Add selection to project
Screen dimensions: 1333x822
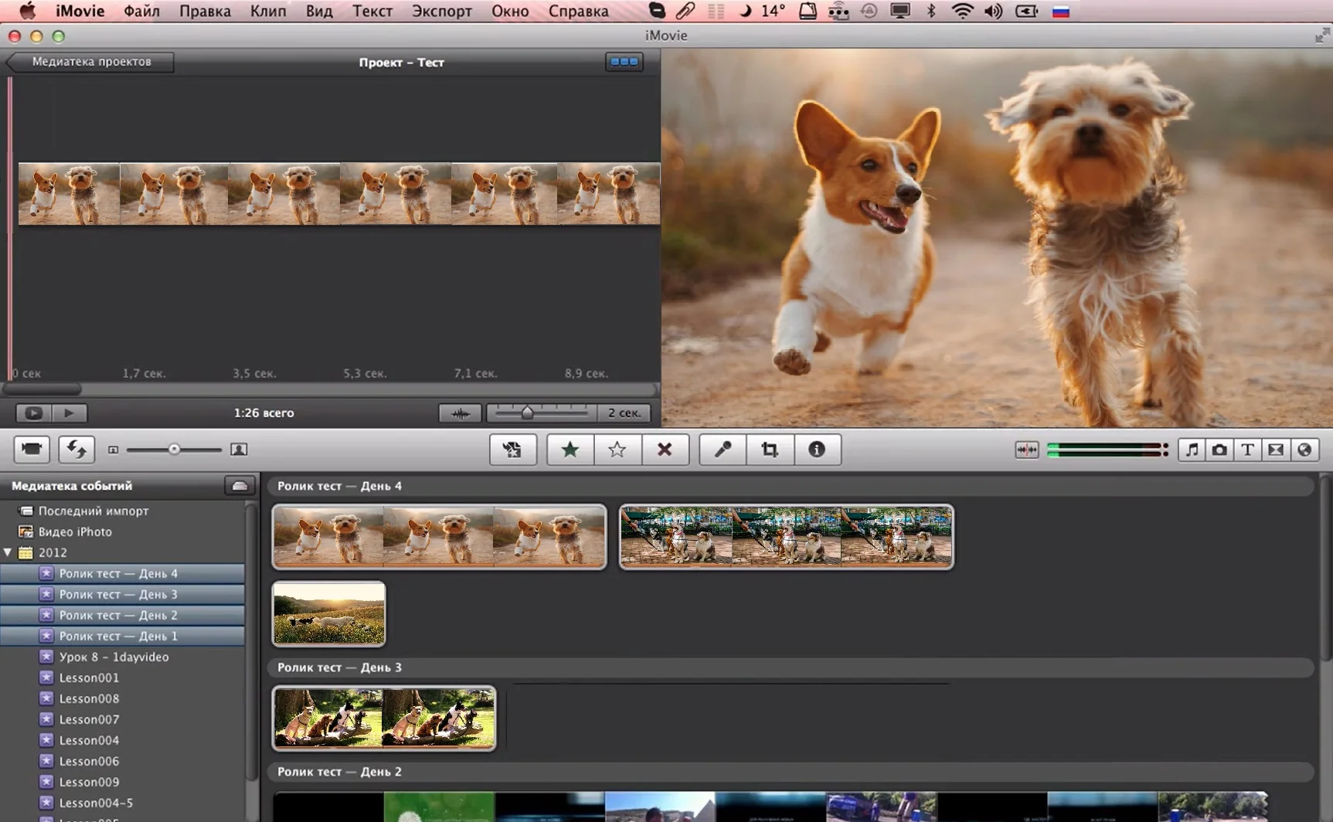(x=512, y=450)
